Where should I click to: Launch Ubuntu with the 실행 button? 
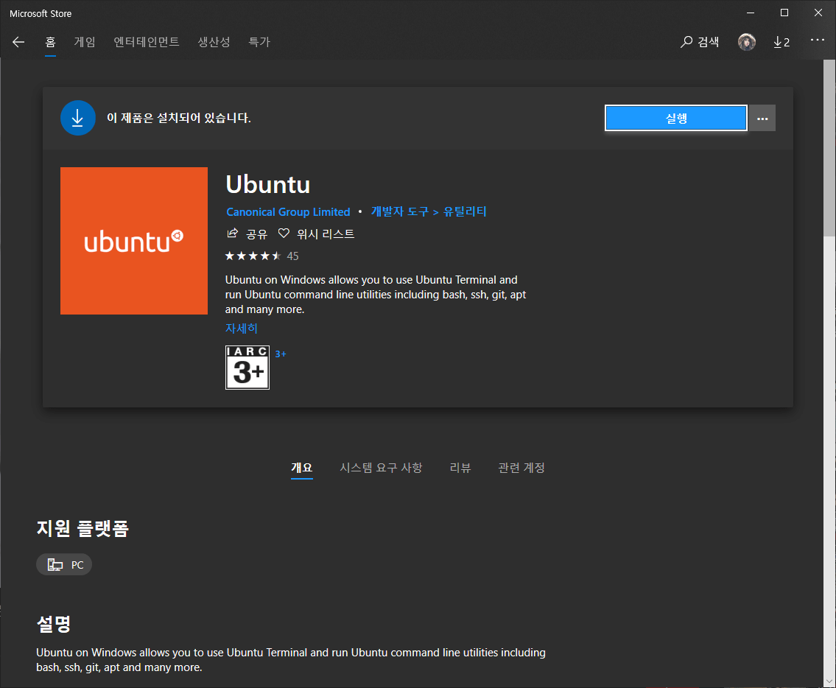click(676, 118)
